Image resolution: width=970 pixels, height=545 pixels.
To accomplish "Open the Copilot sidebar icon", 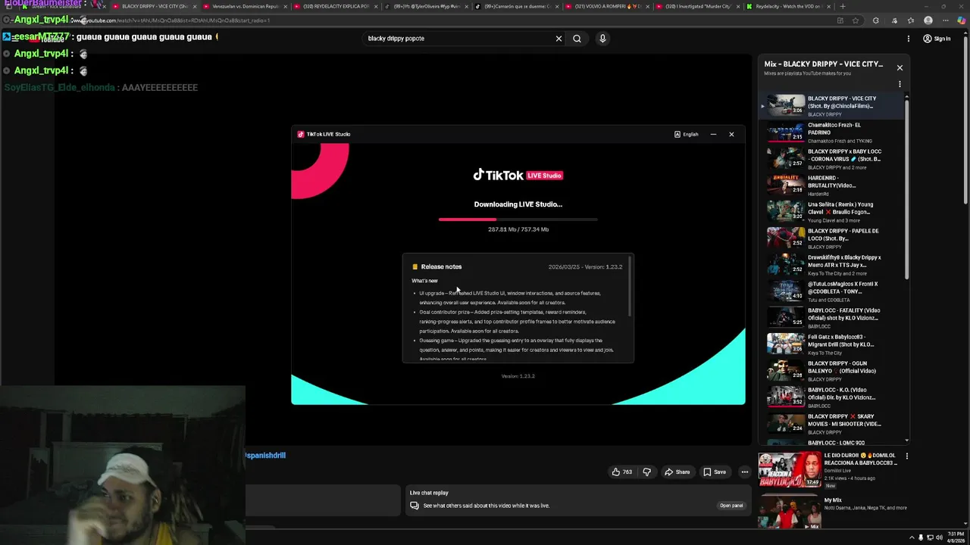I will [961, 20].
